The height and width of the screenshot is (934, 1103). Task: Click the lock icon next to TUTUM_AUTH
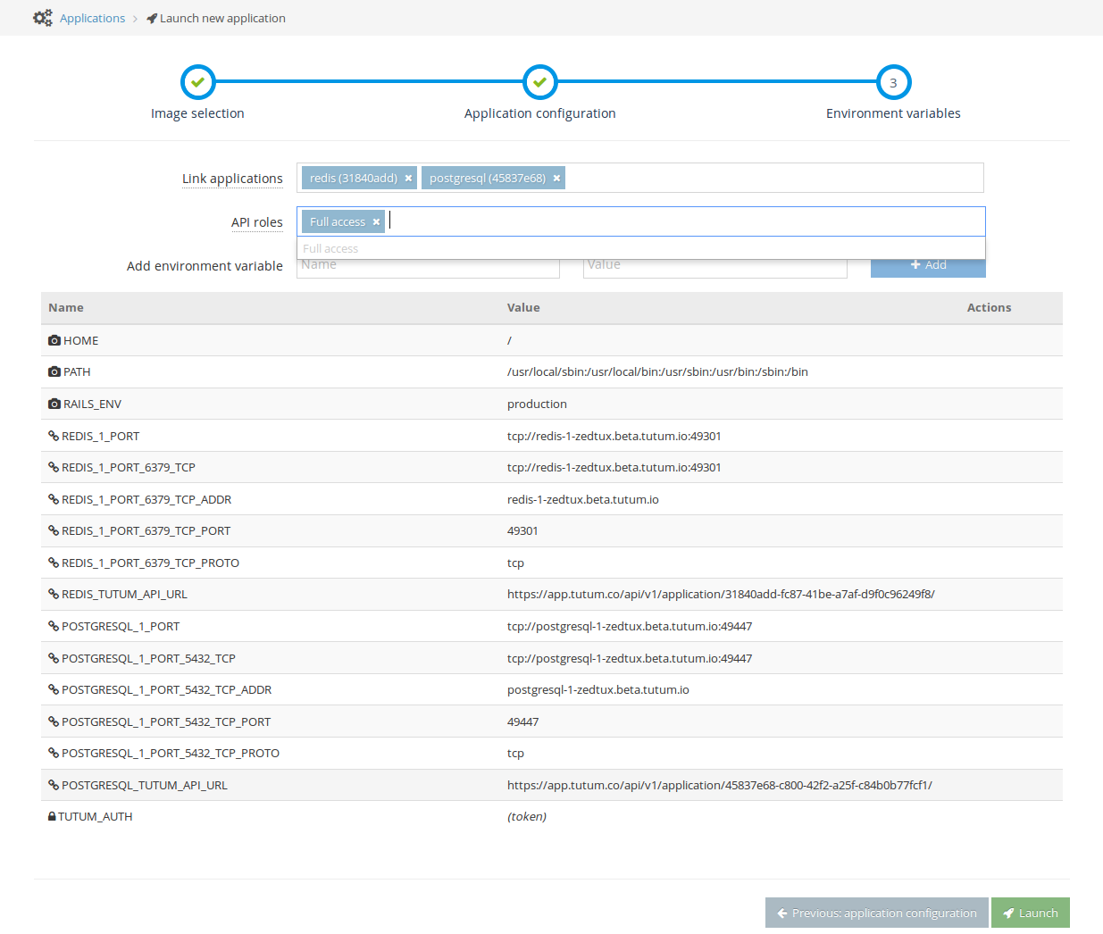(52, 816)
